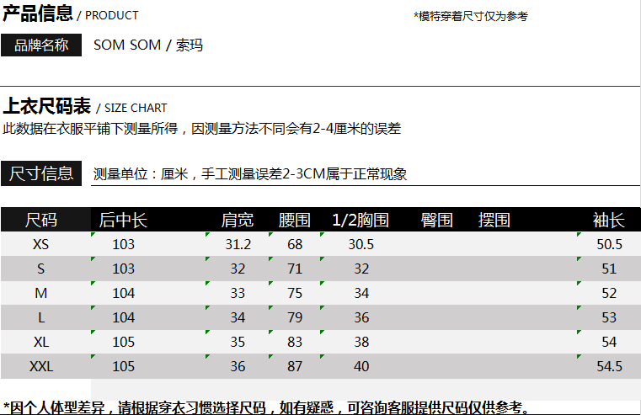Click the 尺寸信息 black label
641x415 pixels.
coord(41,174)
